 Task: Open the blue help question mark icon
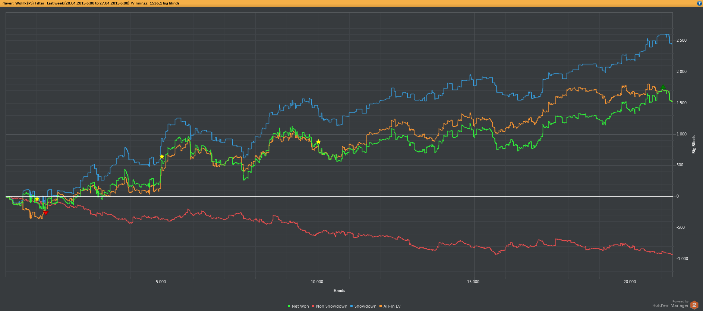click(x=699, y=3)
